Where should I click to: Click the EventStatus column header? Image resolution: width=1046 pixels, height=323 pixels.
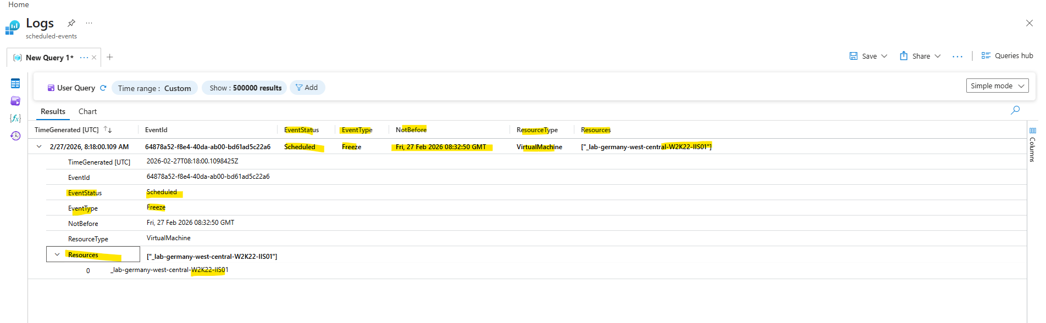click(x=301, y=130)
